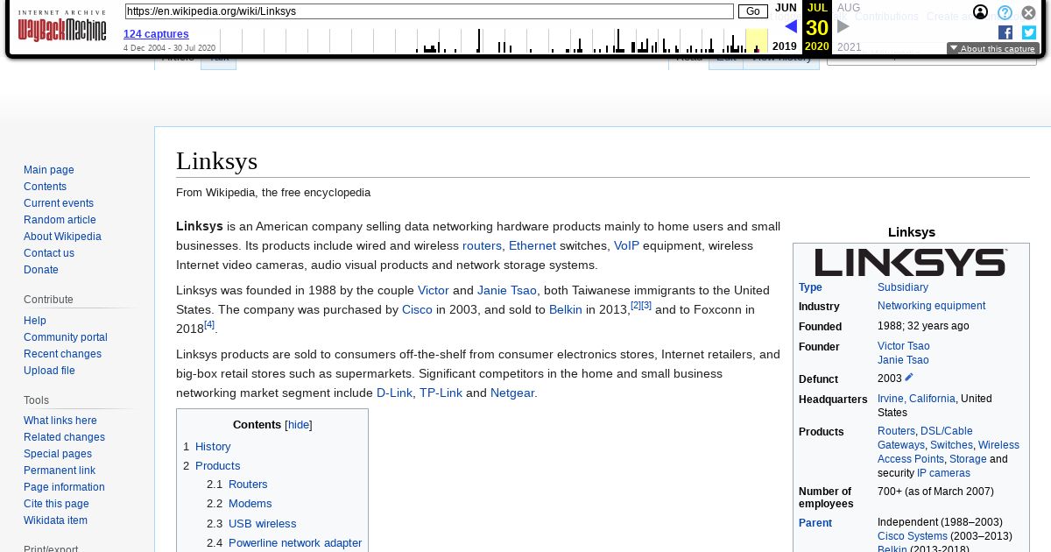Open Community portal sidebar link

(66, 337)
